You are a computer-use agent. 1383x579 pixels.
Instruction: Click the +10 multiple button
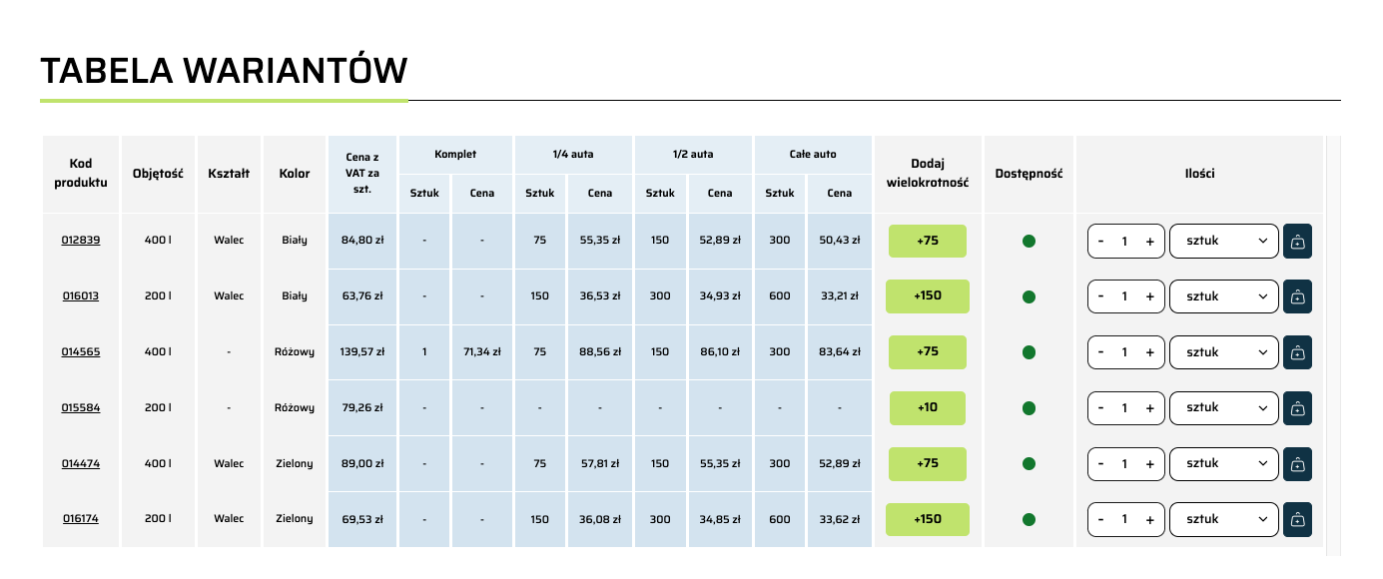[928, 407]
